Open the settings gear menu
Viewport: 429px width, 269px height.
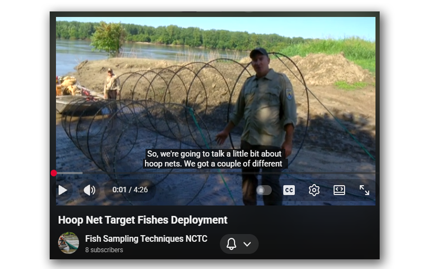tap(314, 190)
